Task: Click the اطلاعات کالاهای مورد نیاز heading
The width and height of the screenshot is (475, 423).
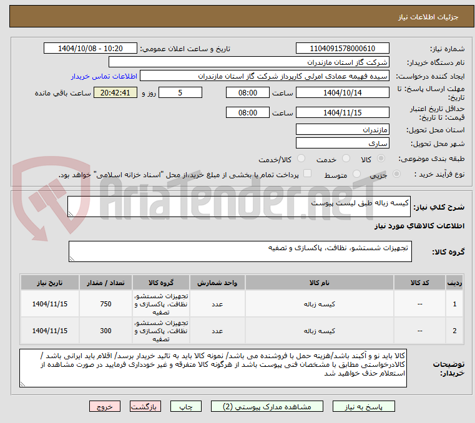Action: [x=419, y=226]
